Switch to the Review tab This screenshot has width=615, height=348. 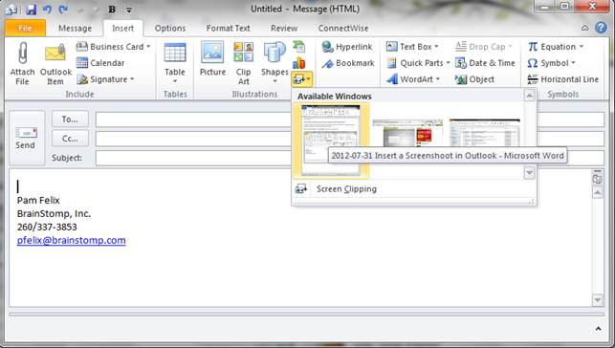pos(284,29)
